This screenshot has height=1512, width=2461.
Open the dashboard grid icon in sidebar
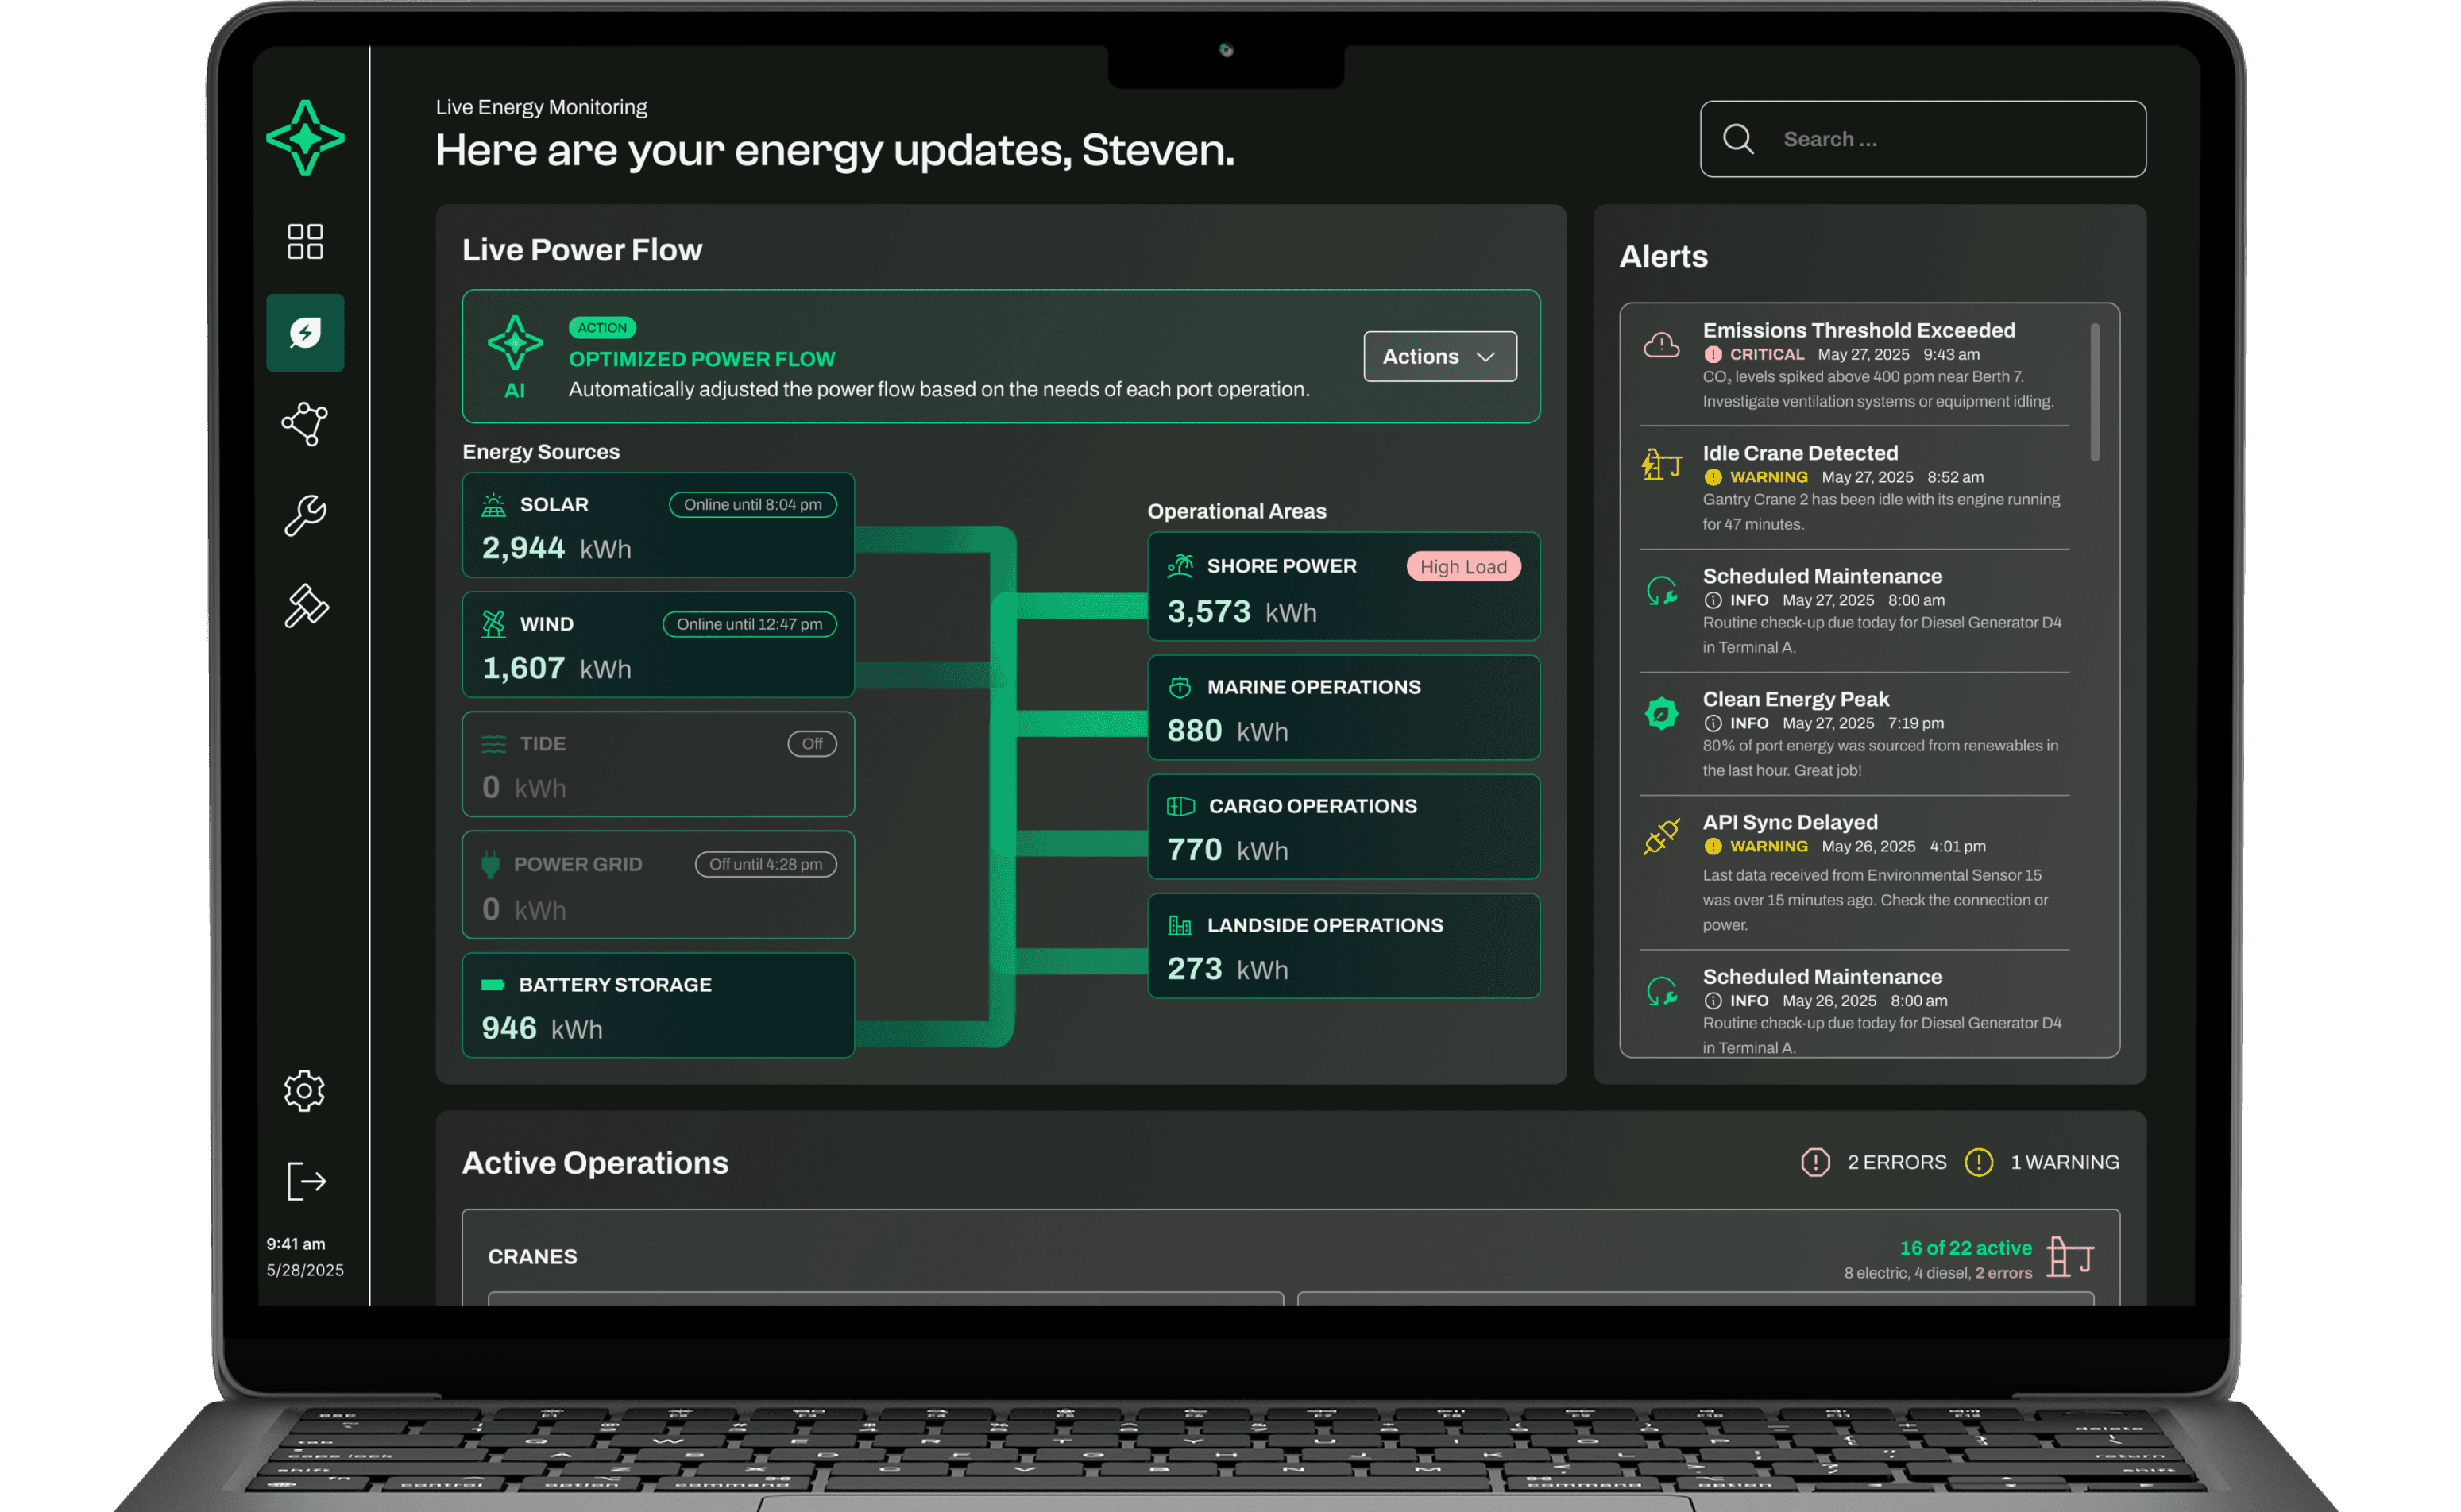pyautogui.click(x=305, y=241)
